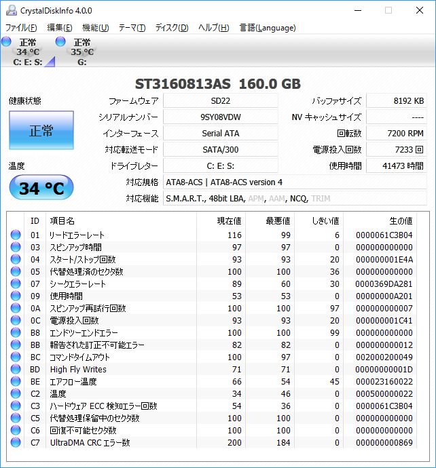Click the 34 °C temperature button
The width and height of the screenshot is (436, 468).
[41, 187]
